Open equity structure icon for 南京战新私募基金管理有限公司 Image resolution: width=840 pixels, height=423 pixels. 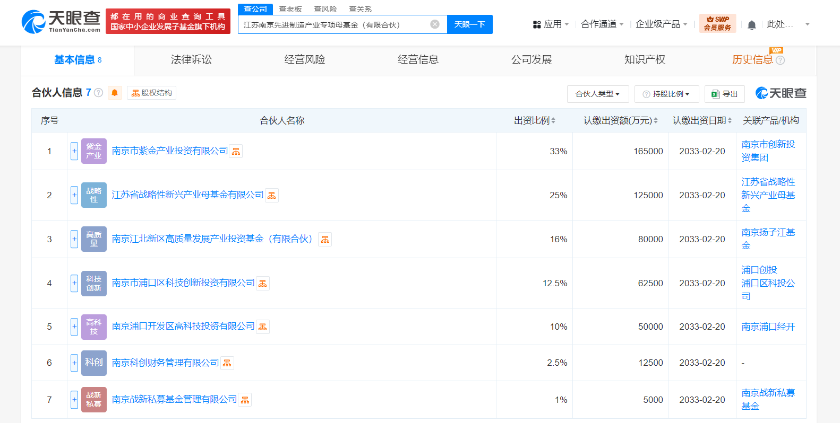click(245, 400)
